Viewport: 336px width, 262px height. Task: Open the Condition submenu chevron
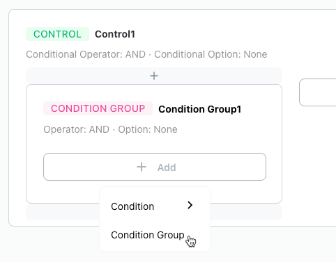pos(190,205)
